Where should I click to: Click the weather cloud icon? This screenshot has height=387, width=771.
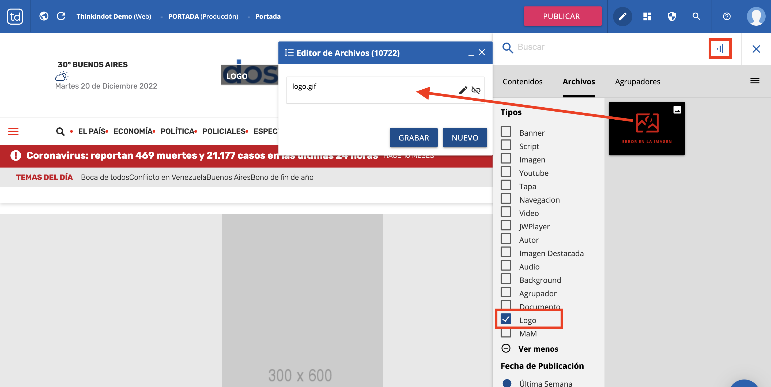pyautogui.click(x=62, y=76)
